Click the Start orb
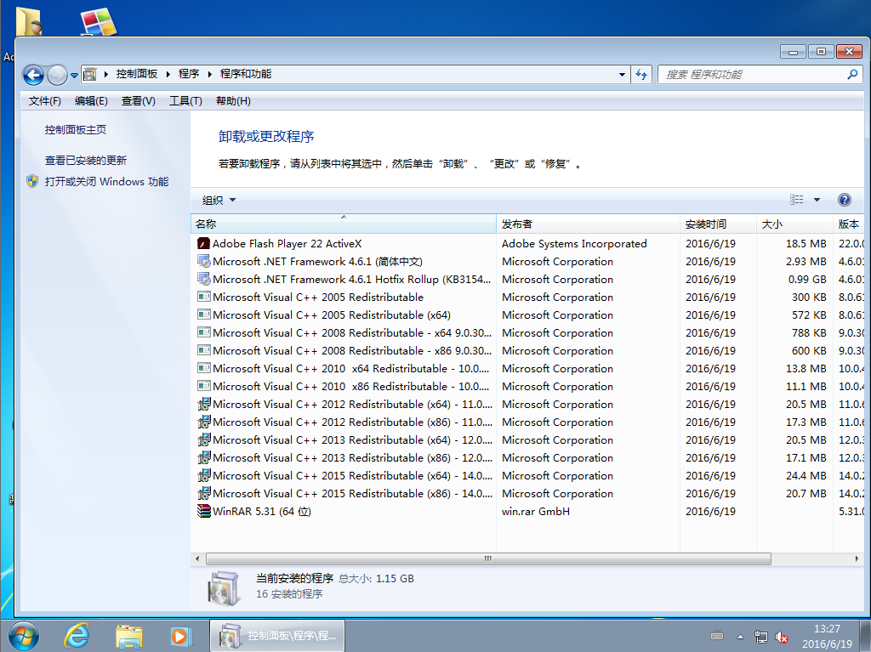This screenshot has width=871, height=652. click(x=23, y=635)
